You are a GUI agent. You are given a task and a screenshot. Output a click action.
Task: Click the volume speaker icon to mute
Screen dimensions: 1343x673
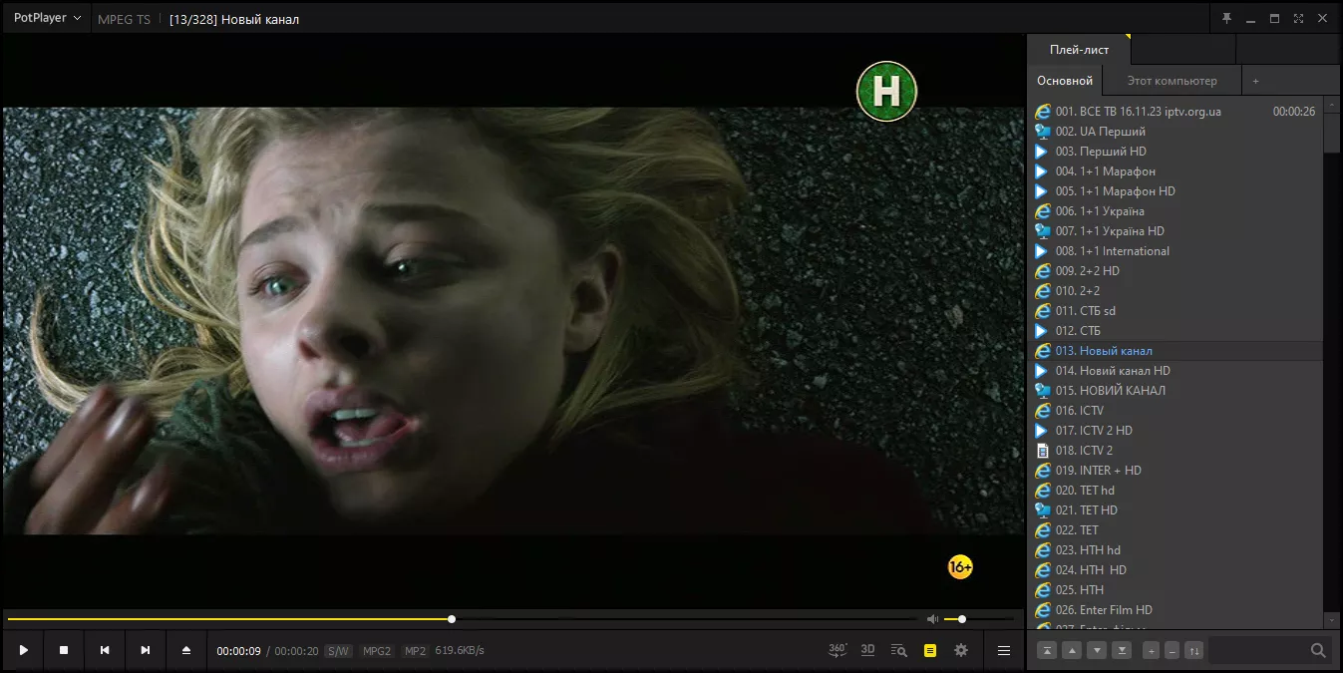tap(932, 619)
